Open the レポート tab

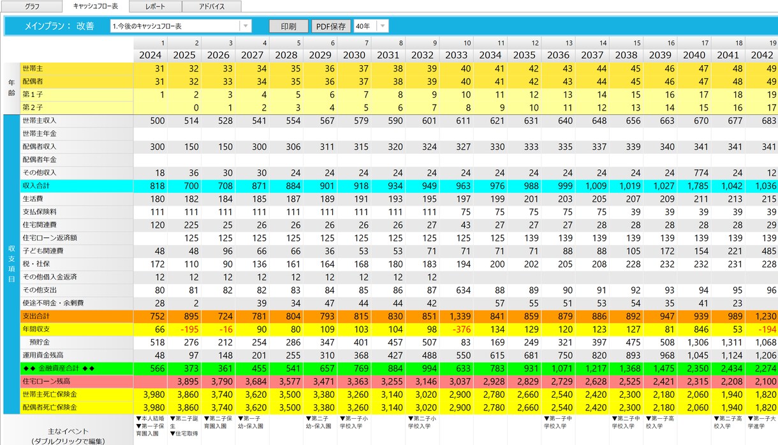[155, 6]
